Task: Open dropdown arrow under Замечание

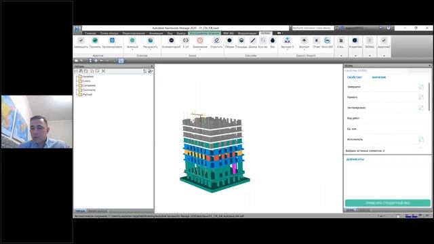Action: point(200,49)
